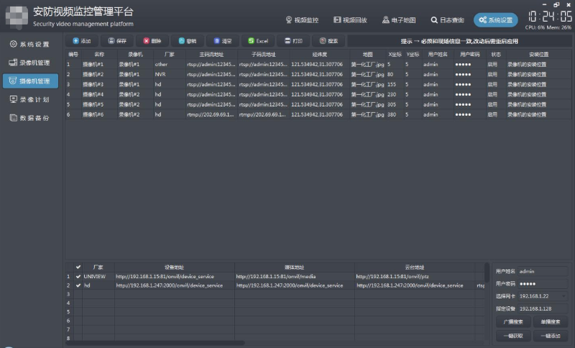Open the 选择网卡 192.168.1.22 dropdown
The image size is (575, 348).
click(543, 296)
